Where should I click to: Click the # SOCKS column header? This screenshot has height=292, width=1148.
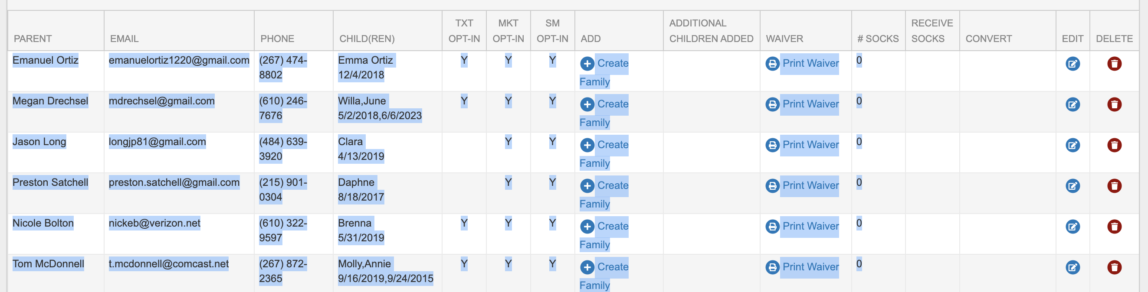click(x=878, y=39)
